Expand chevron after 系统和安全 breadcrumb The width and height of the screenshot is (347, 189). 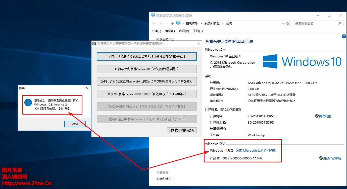223,23
